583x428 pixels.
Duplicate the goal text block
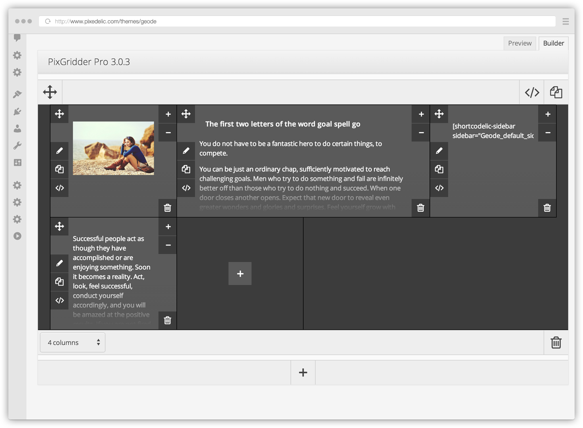pos(186,169)
